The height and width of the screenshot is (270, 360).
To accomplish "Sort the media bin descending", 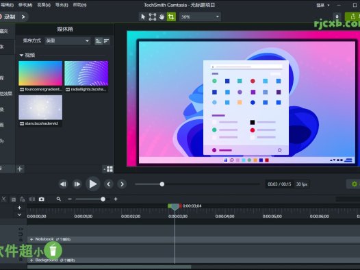I will 106,41.
